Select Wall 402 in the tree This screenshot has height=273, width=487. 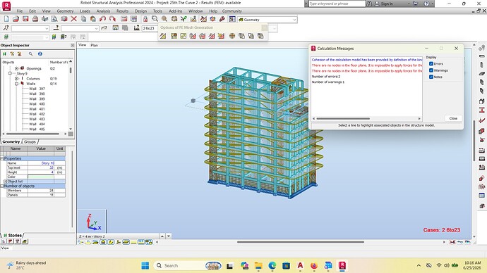37,114
